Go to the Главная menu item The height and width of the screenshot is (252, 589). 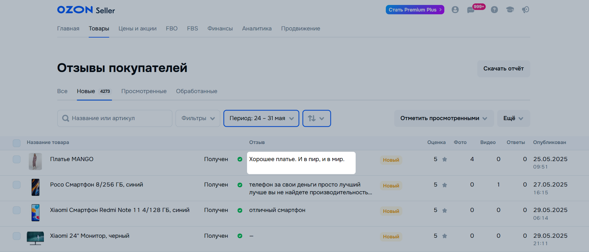coord(68,29)
